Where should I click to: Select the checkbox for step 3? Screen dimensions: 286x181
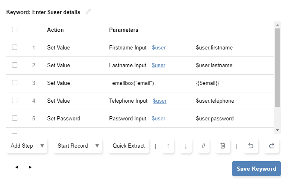point(15,83)
